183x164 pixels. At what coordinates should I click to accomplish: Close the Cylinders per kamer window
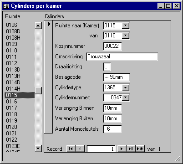(177, 6)
